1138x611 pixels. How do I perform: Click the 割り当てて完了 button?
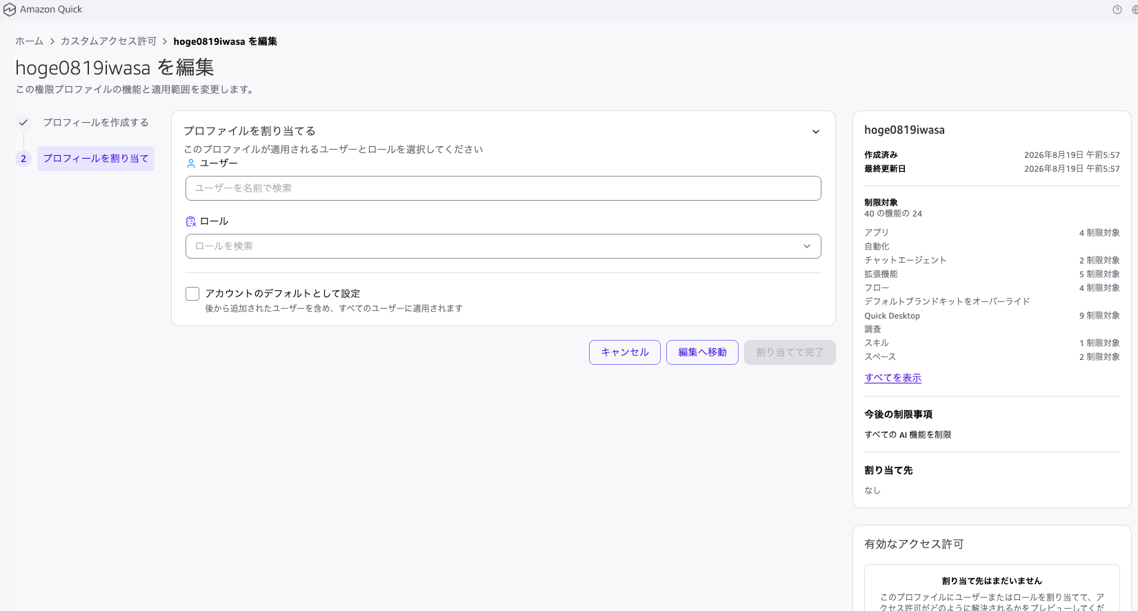[790, 352]
